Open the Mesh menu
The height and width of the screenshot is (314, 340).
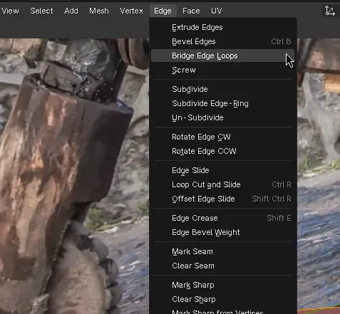click(x=99, y=11)
